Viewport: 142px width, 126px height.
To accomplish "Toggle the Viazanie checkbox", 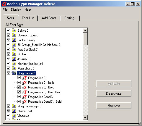I will coord(9,116).
